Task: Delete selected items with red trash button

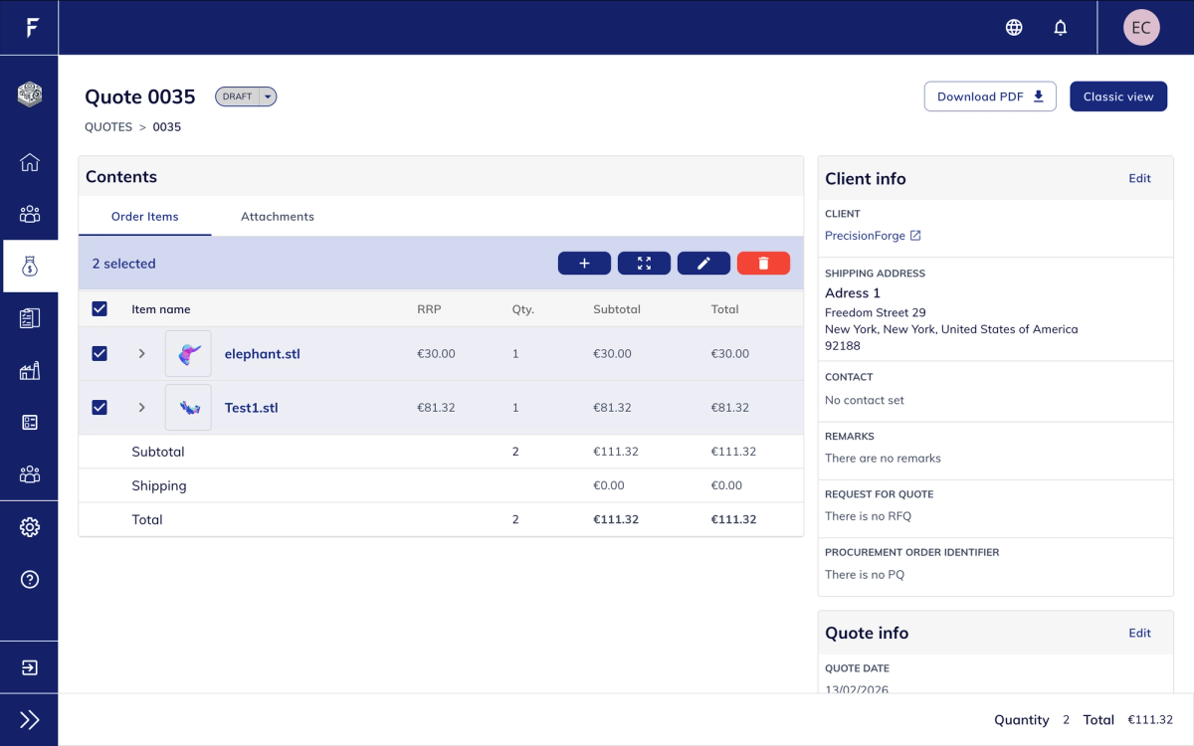Action: coord(763,264)
